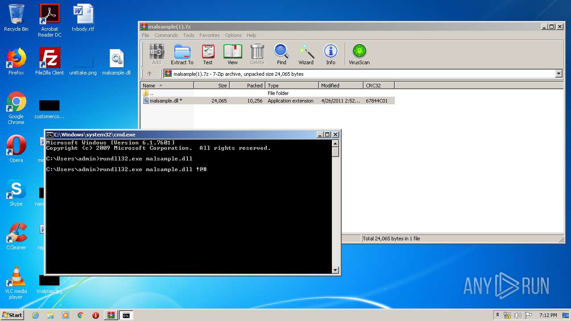The width and height of the screenshot is (571, 321).
Task: Run VirusScan on the archive
Action: click(359, 54)
